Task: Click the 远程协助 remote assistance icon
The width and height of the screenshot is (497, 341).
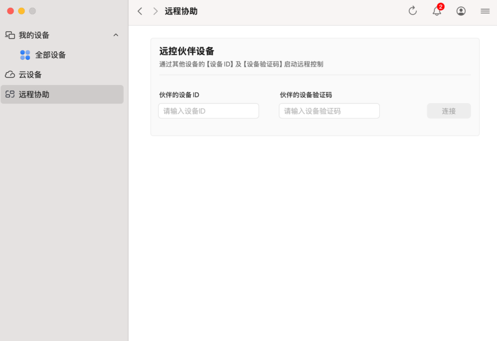Action: coord(10,94)
